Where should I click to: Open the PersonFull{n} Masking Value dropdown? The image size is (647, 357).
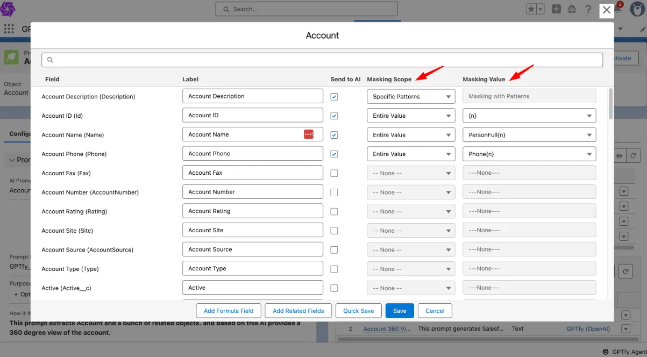pos(529,134)
